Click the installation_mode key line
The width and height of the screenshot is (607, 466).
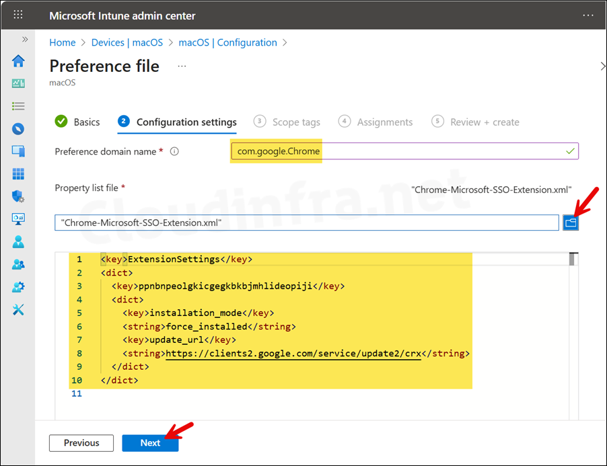tap(199, 313)
